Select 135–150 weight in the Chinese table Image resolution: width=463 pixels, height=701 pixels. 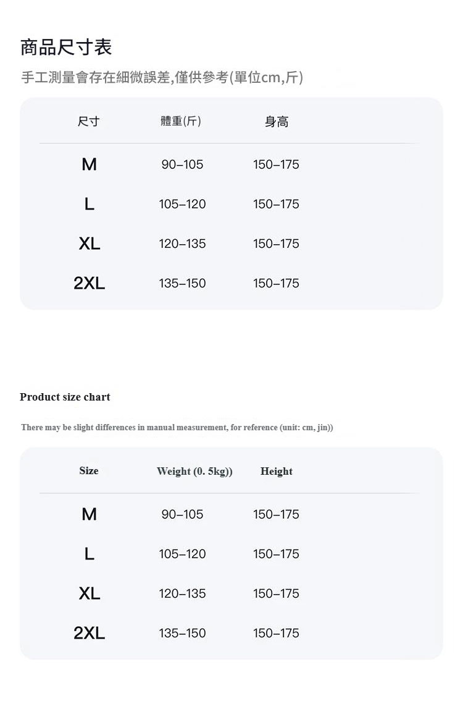point(182,283)
